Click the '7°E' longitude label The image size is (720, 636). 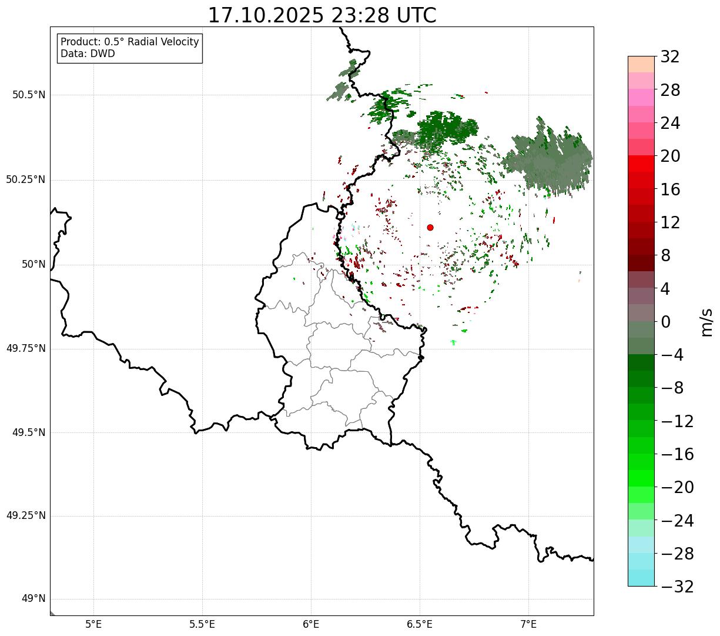tap(528, 624)
